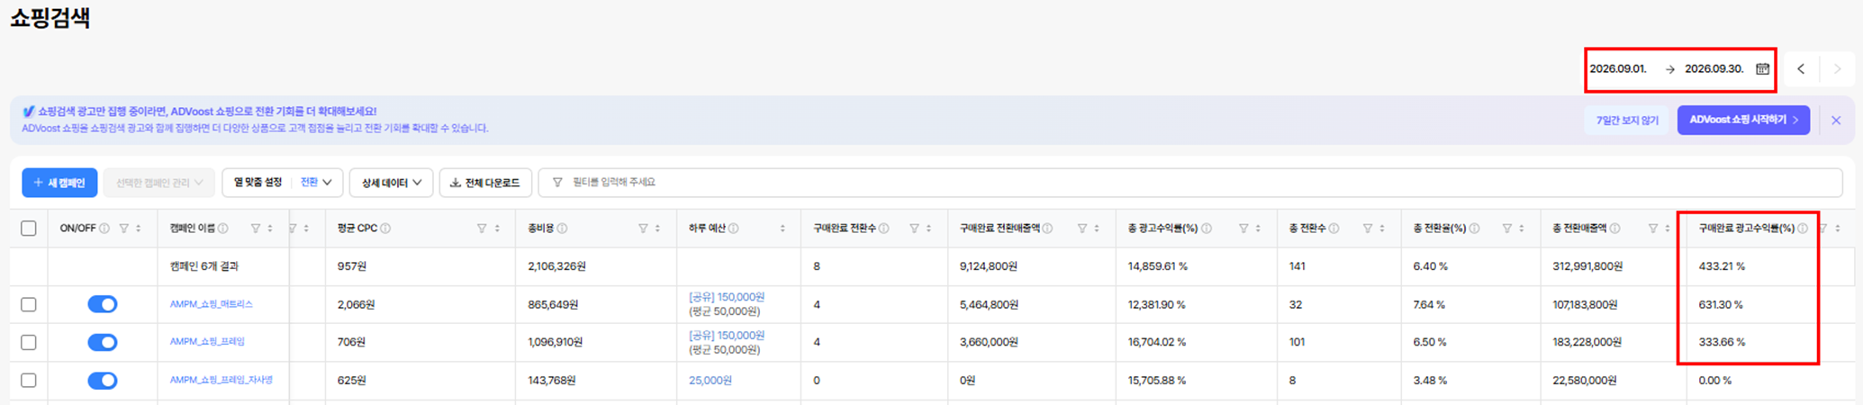Click the filter input 필터를 입력해 주세요
1863x405 pixels.
pyautogui.click(x=1190, y=183)
